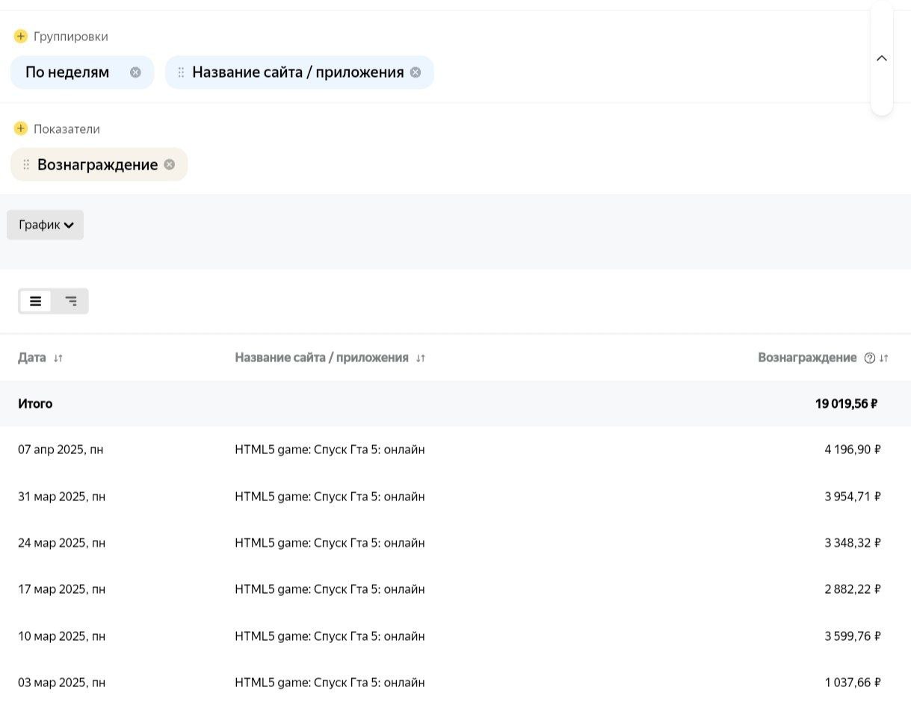Sort by Название сайта / приложения column arrows
911x705 pixels.
421,358
